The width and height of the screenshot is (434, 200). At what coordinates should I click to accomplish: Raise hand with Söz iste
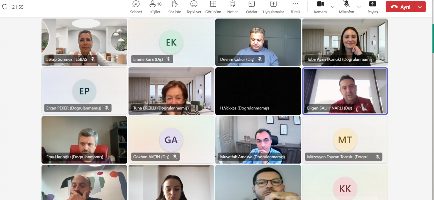click(175, 7)
